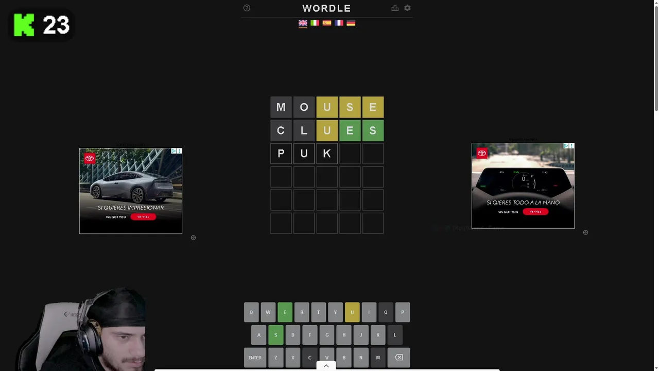Click the dark C key on keyboard
The width and height of the screenshot is (659, 371).
click(309, 357)
